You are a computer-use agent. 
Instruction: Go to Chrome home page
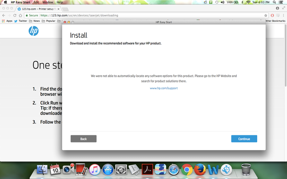(20, 15)
